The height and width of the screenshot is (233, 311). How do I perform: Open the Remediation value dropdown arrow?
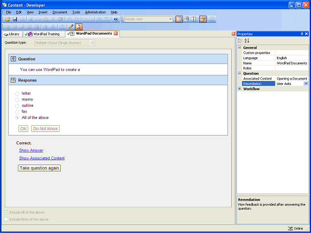306,83
